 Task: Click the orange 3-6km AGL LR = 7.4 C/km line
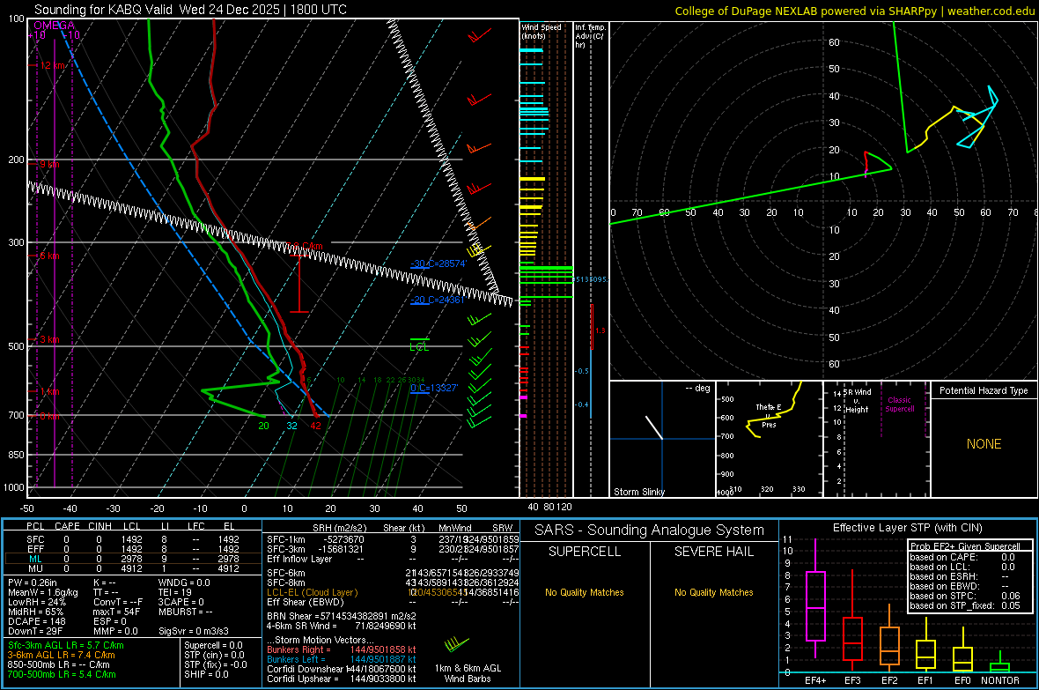(62, 655)
